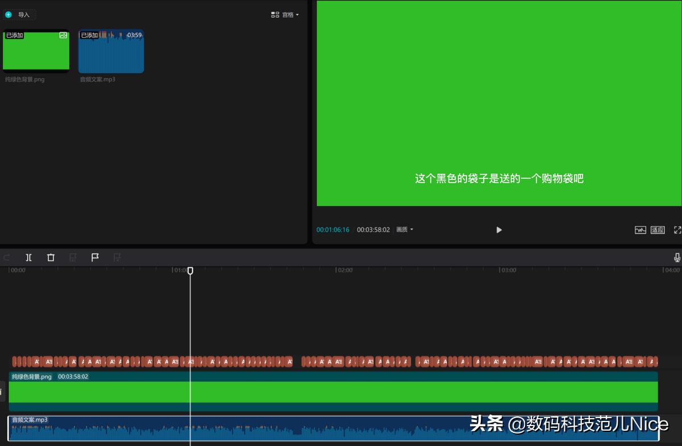Click the Undo arrow icon on timeline toolbar
682x446 pixels.
(6, 257)
